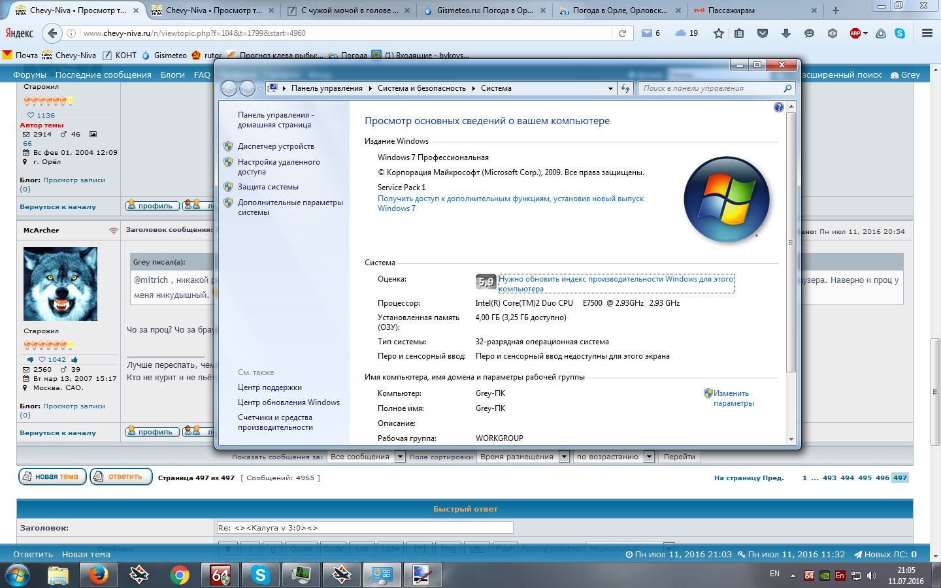This screenshot has height=588, width=941.
Task: Click refresh icon beside Control Panel address bar
Action: pyautogui.click(x=625, y=88)
